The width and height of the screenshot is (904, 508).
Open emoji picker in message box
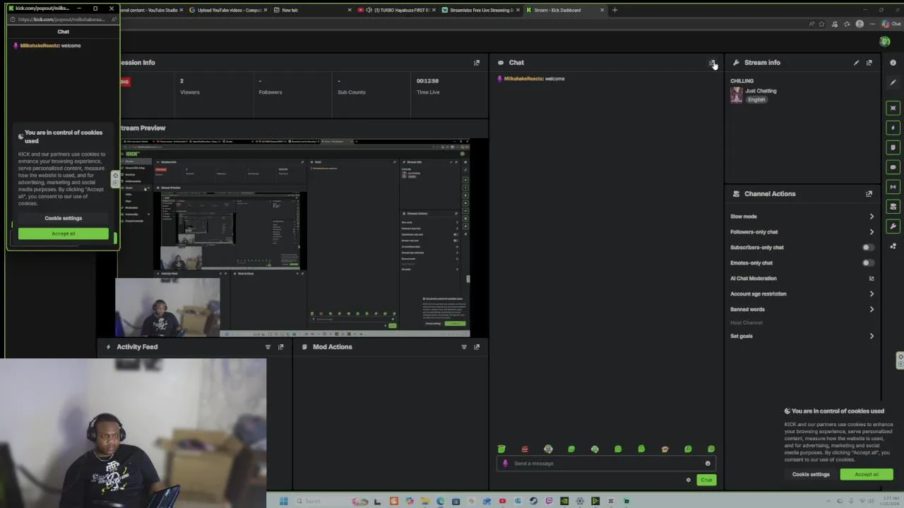coord(708,464)
